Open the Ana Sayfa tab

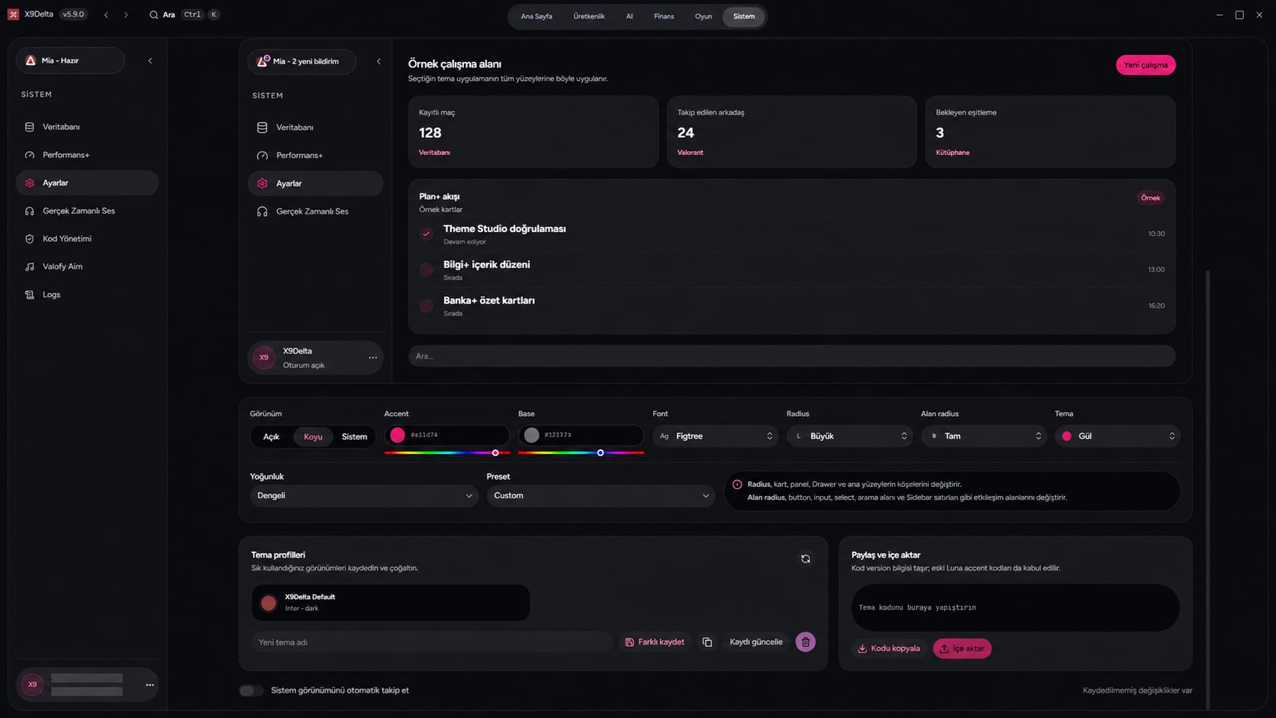coord(536,16)
